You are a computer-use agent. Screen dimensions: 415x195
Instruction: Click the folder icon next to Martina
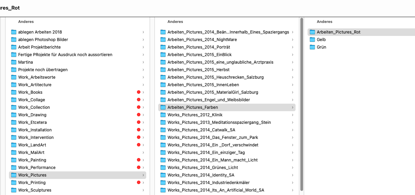point(14,62)
